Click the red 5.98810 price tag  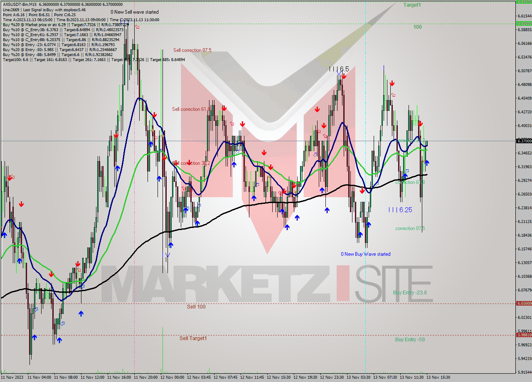[x=524, y=335]
